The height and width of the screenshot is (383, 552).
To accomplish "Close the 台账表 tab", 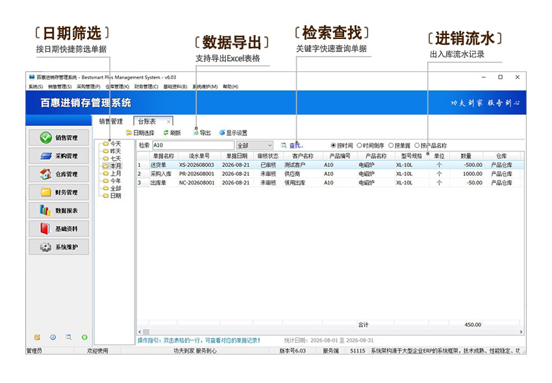I will click(x=169, y=122).
